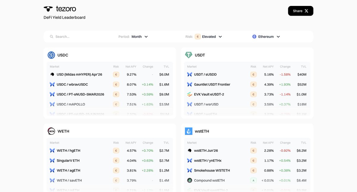
Task: Toggle the A risk badge on Compound wstETH
Action: 253,180
